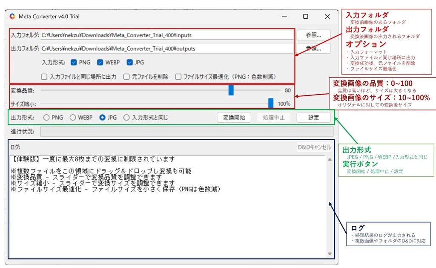Click the 変換品質 label
The image size is (436, 268).
(x=23, y=90)
